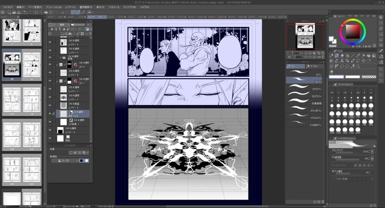This screenshot has height=208, width=385.
Task: Click zoom out icon in Navigator
Action: click(306, 53)
